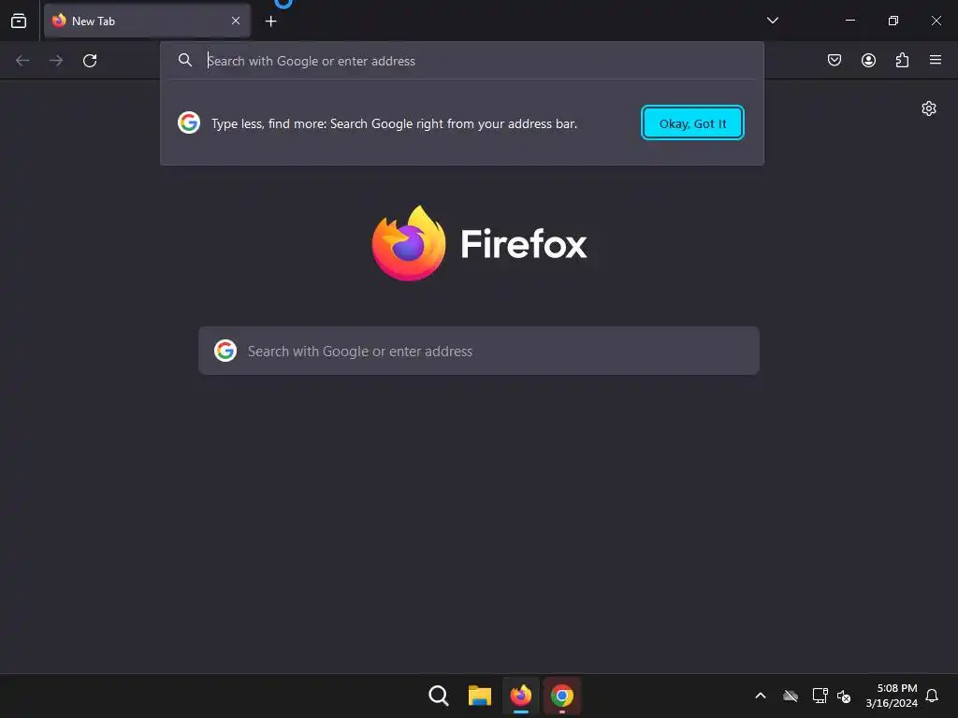
Task: Open File Explorer from taskbar
Action: (x=480, y=696)
